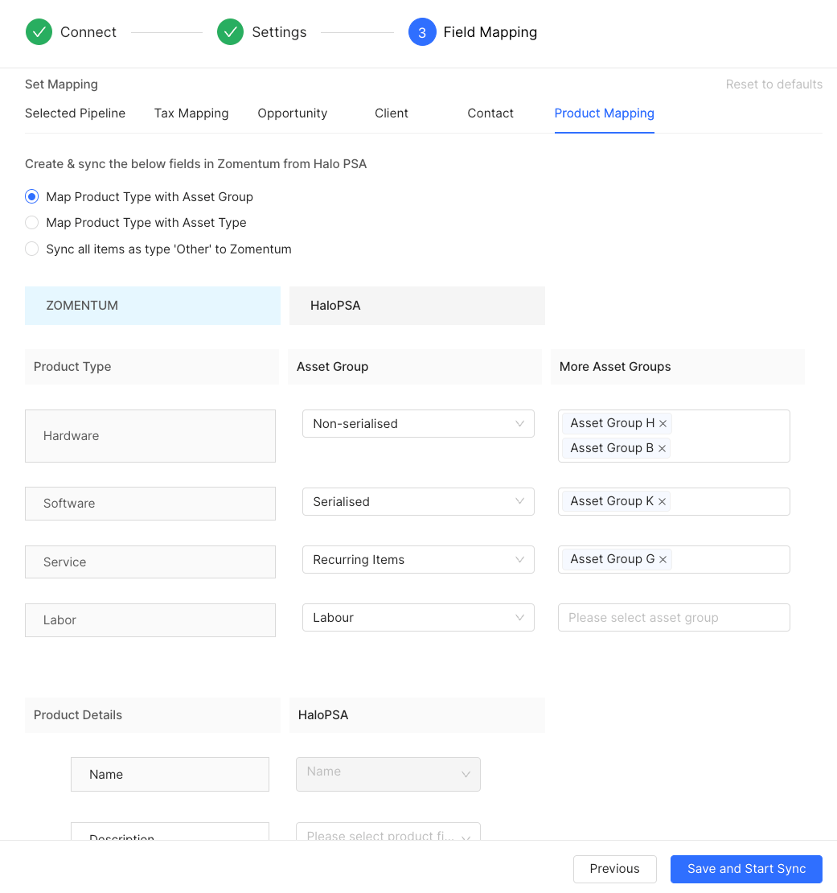Remove the Asset Group H tag

tap(663, 423)
